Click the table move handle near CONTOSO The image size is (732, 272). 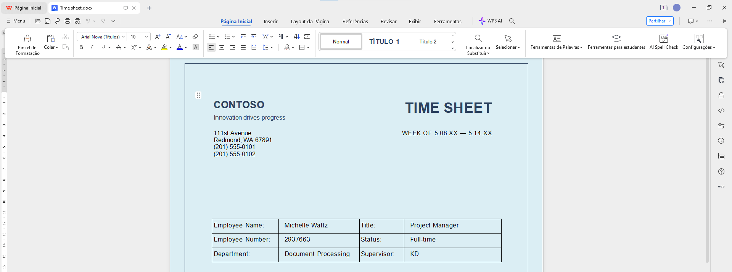198,95
